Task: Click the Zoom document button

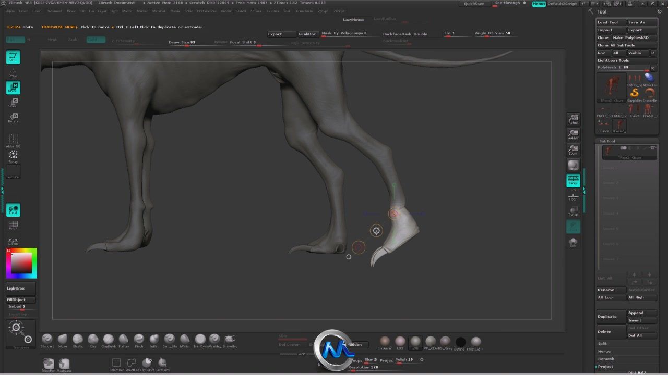Action: pyautogui.click(x=573, y=150)
